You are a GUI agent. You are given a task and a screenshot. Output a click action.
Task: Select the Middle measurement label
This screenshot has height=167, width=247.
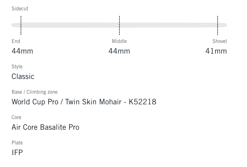tap(119, 41)
